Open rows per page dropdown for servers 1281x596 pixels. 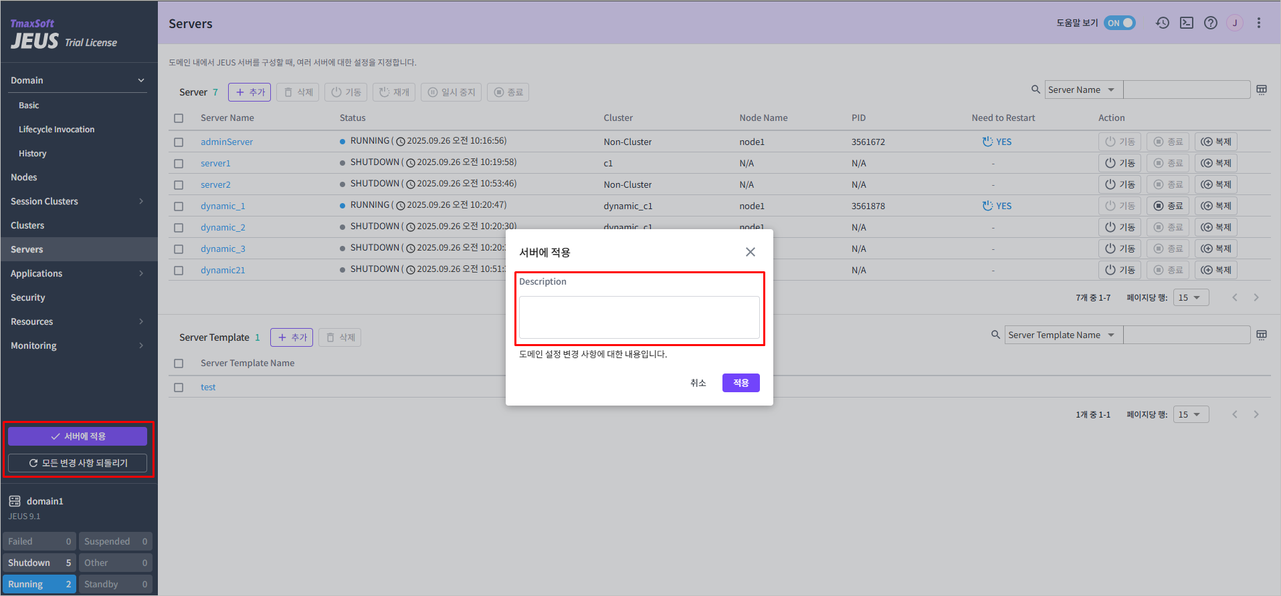1191,297
